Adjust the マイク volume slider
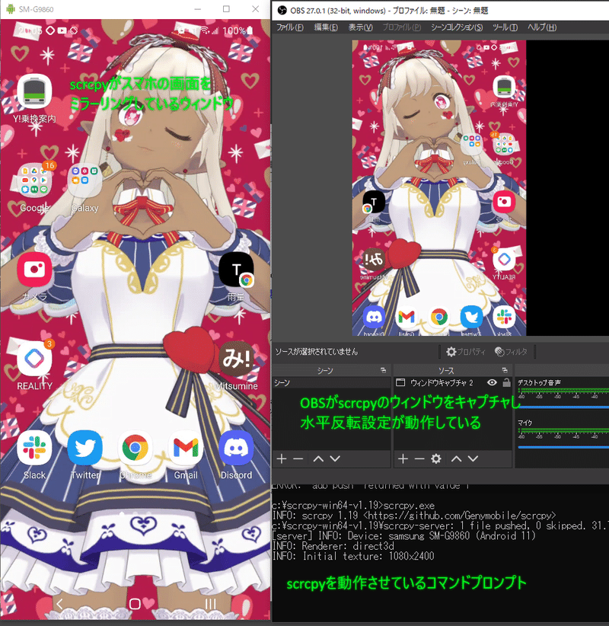 [x=563, y=447]
